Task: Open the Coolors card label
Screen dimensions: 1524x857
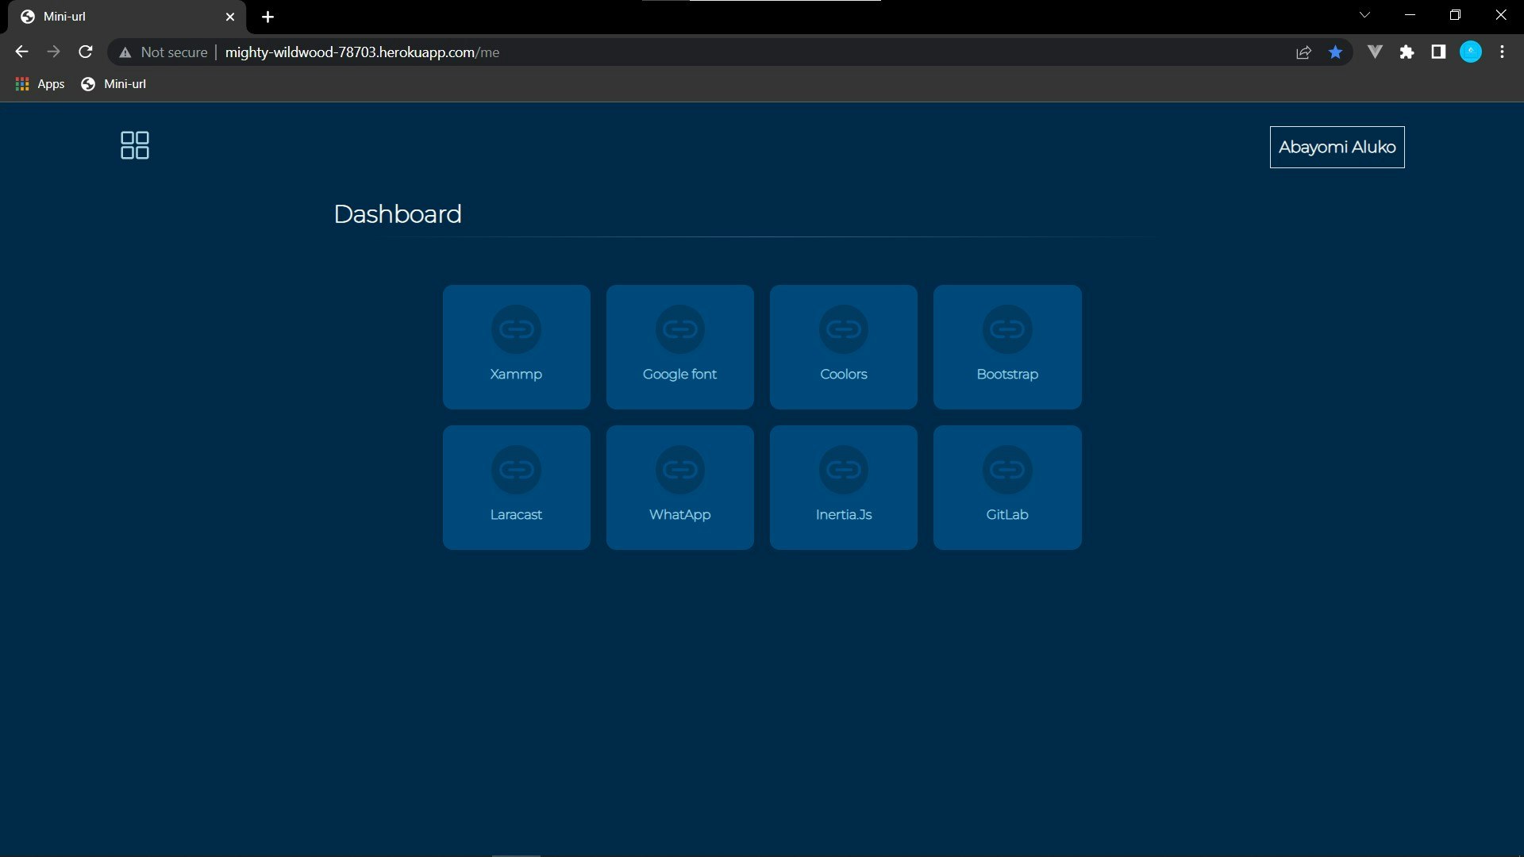Action: (x=843, y=374)
